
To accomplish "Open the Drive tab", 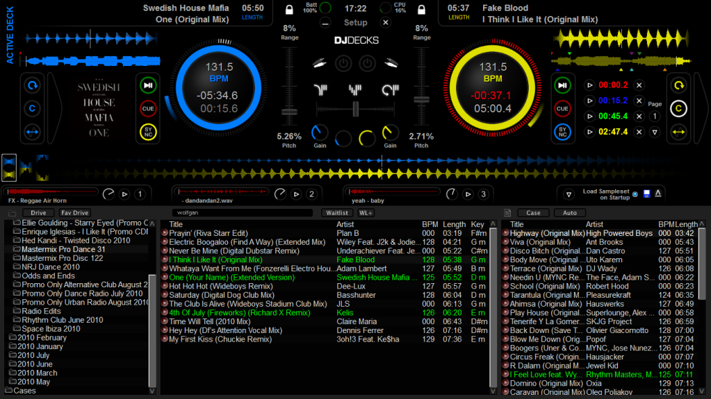I will (38, 213).
